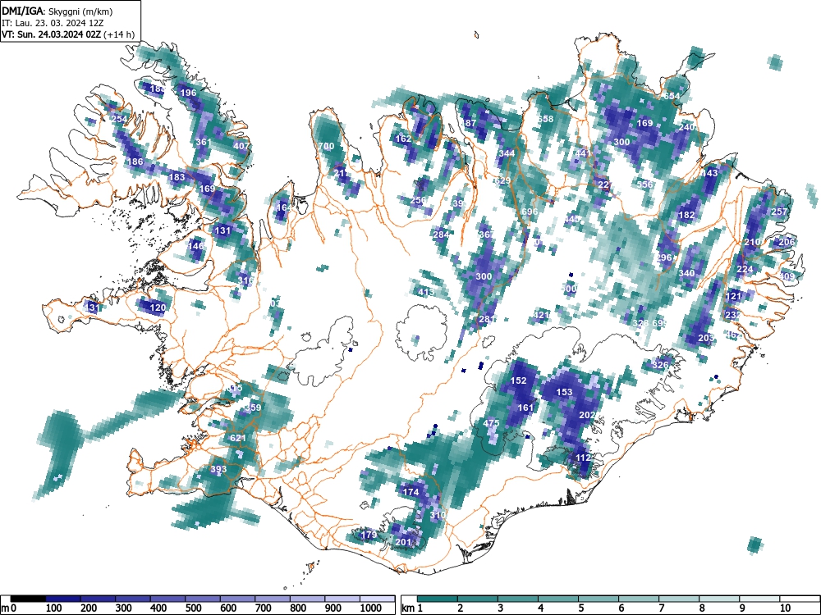Click the legend segment between 9 and 10 km
This screenshot has width=821, height=615.
(759, 599)
